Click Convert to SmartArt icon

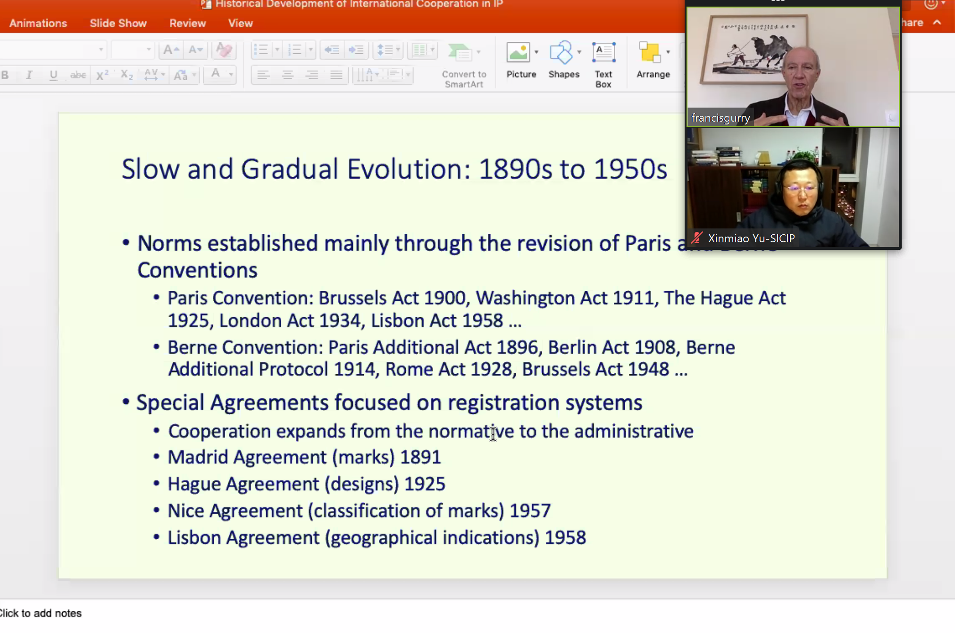tap(461, 53)
